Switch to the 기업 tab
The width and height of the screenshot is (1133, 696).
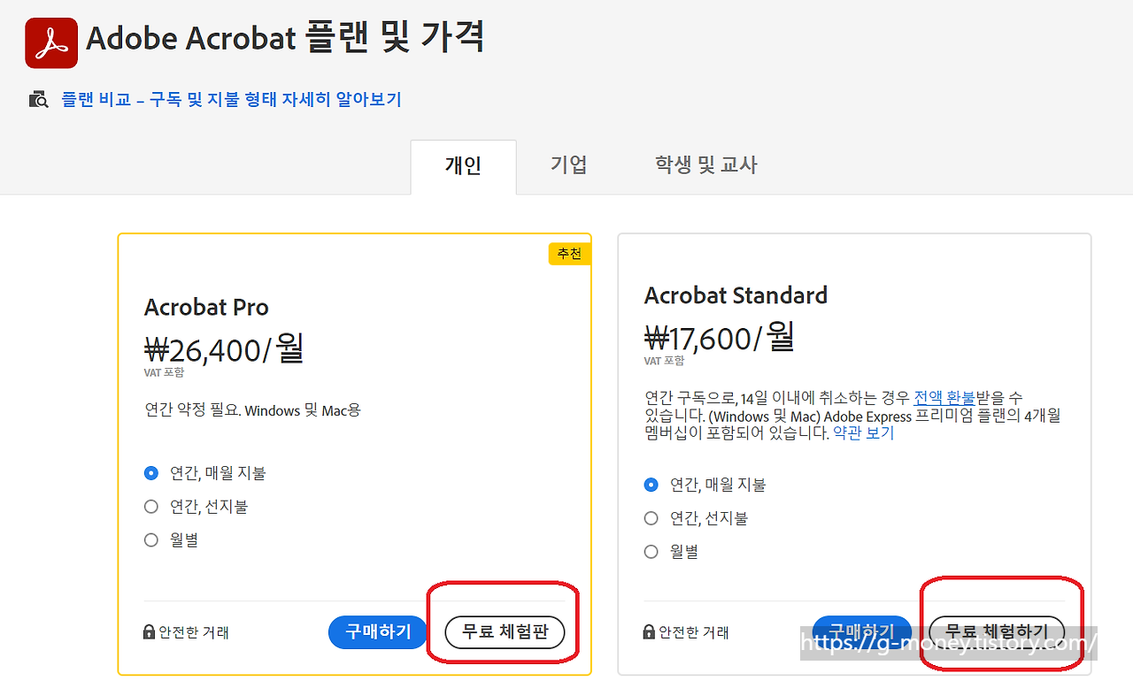click(569, 164)
